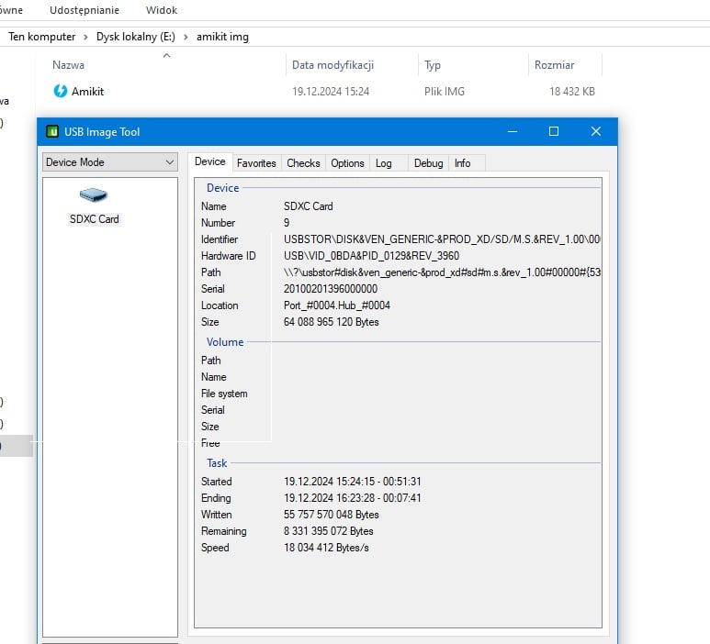The height and width of the screenshot is (644, 710).
Task: Click the USB Image Tool title icon
Action: (52, 131)
